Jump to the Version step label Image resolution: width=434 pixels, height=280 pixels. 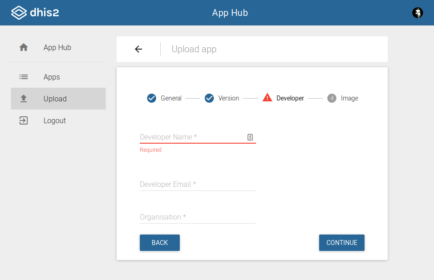pyautogui.click(x=229, y=98)
